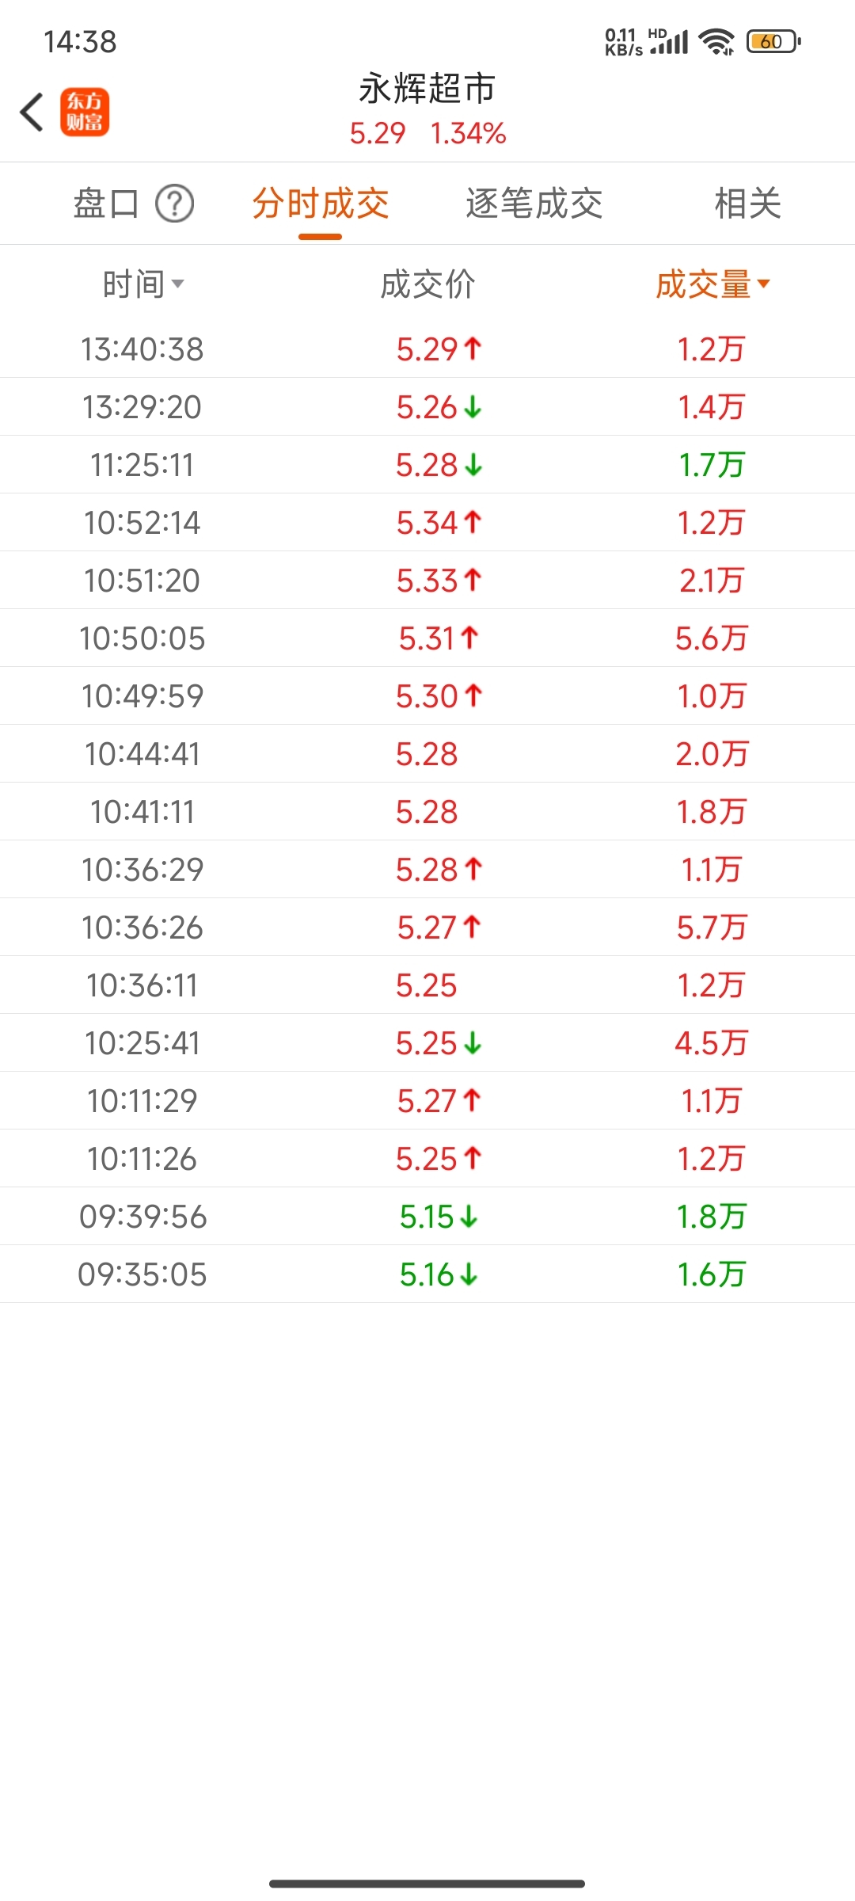
Task: Click the up arrow beside price 5.29
Action: click(x=473, y=349)
